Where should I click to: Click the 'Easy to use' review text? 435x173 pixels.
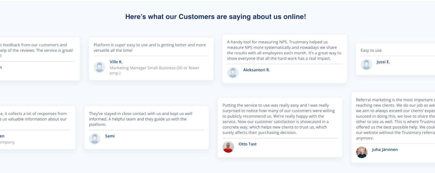pyautogui.click(x=371, y=51)
